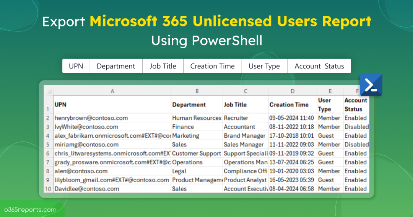
Task: Select row 10 header number
Action: pyautogui.click(x=49, y=189)
